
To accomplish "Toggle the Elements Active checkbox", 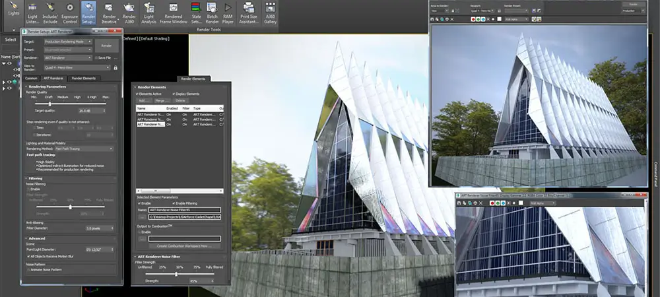I will pyautogui.click(x=137, y=94).
